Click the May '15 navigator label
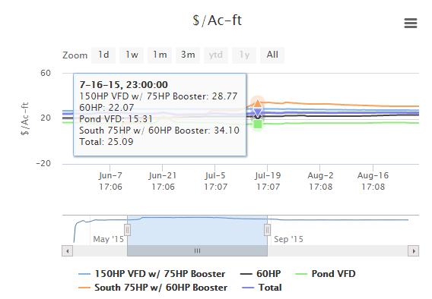This screenshot has height=299, width=432. 109,239
